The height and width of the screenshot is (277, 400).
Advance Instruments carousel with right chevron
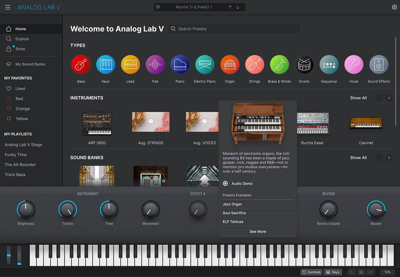pos(389,98)
